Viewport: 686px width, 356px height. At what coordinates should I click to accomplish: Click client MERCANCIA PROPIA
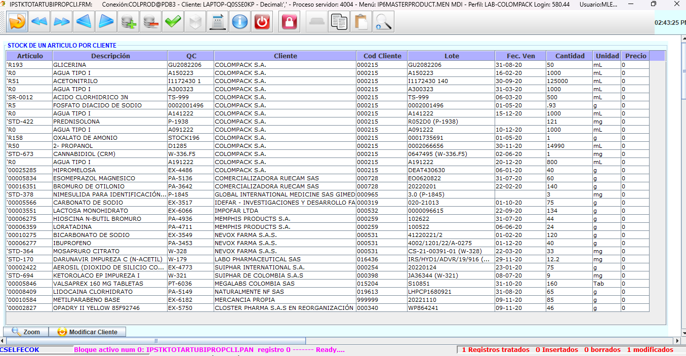point(285,300)
